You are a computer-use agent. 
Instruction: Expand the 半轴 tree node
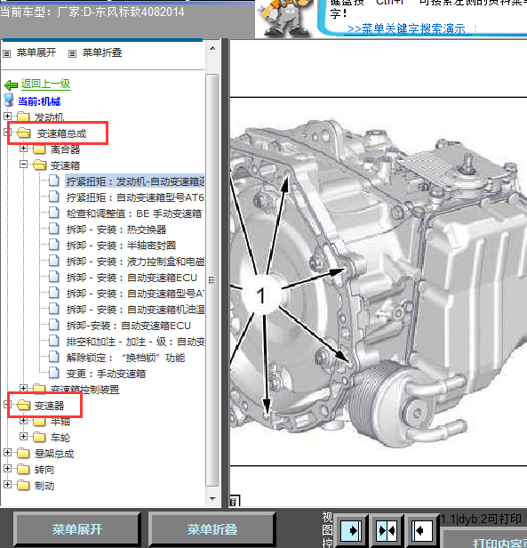pyautogui.click(x=23, y=420)
